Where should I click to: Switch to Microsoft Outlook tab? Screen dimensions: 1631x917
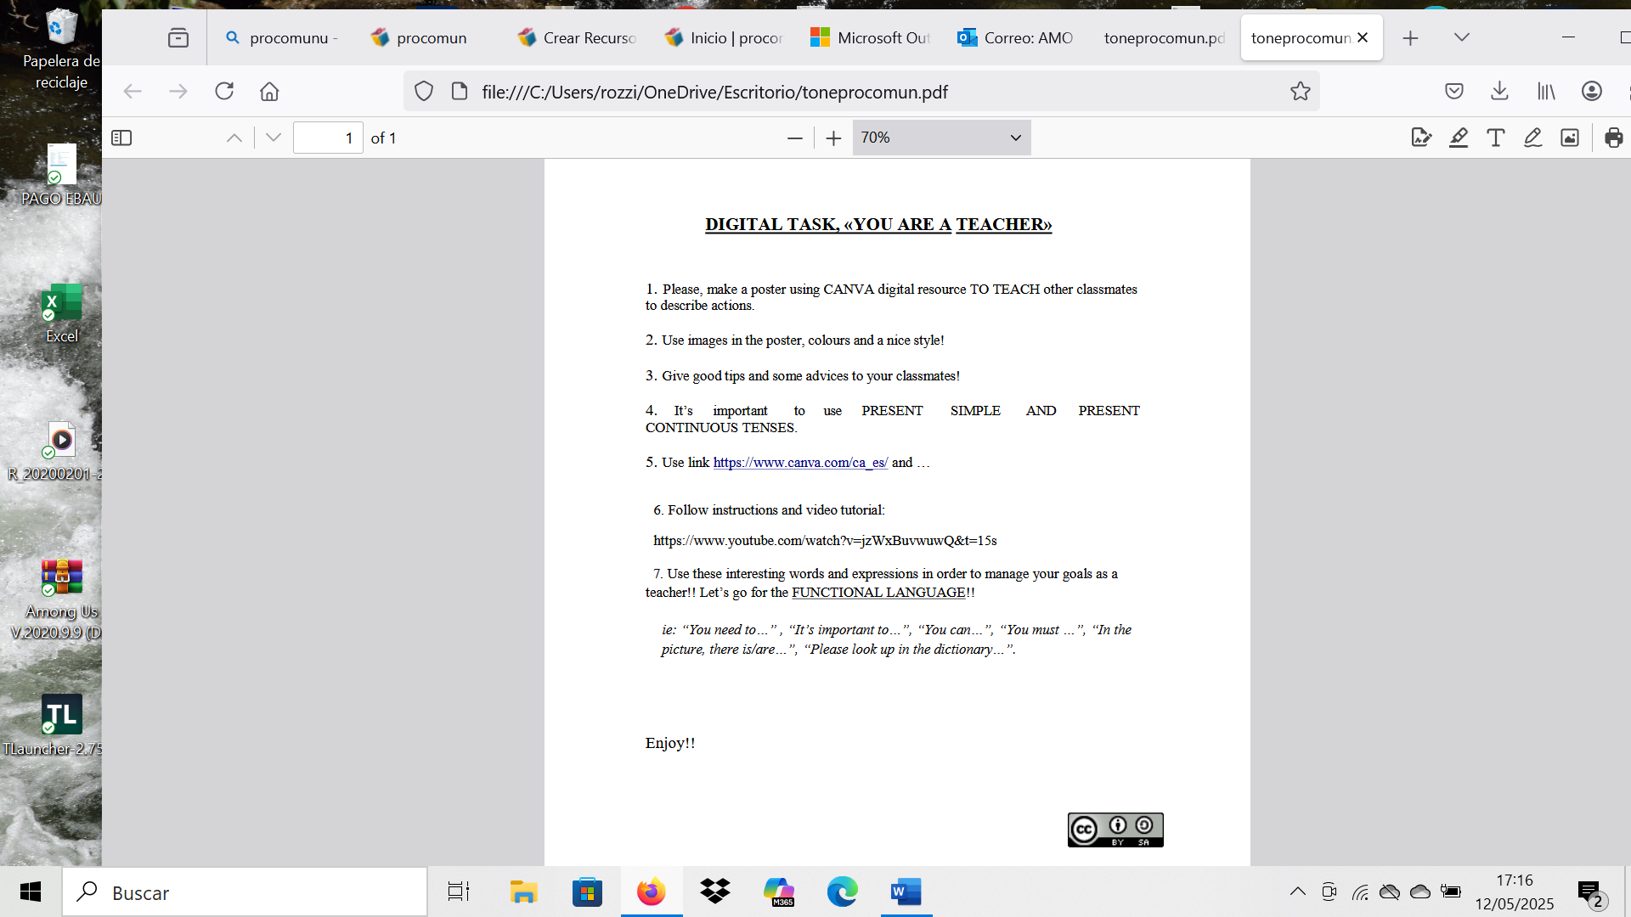click(871, 38)
